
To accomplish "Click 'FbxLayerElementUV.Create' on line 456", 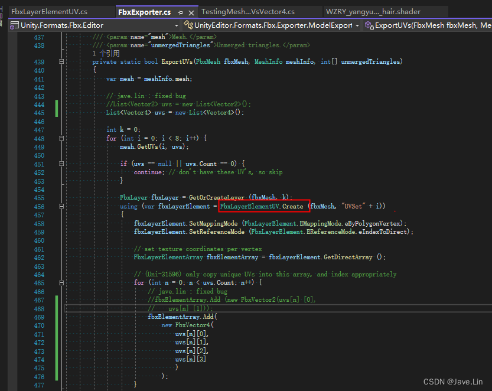I will pos(262,206).
